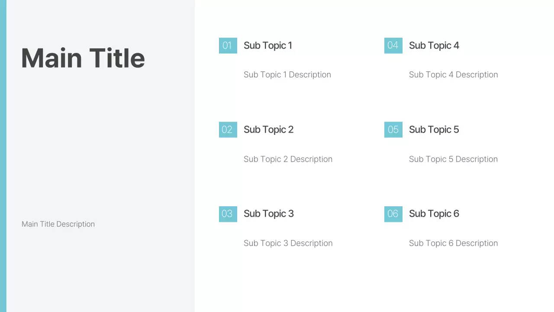Viewport: 554px width, 312px height.
Task: Click the 04 number badge
Action: pyautogui.click(x=393, y=45)
